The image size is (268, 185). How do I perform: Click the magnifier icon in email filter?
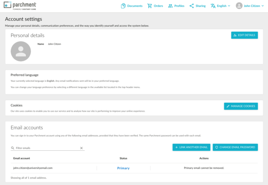point(13,148)
